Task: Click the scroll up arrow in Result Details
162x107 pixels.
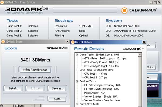Action: (140, 55)
